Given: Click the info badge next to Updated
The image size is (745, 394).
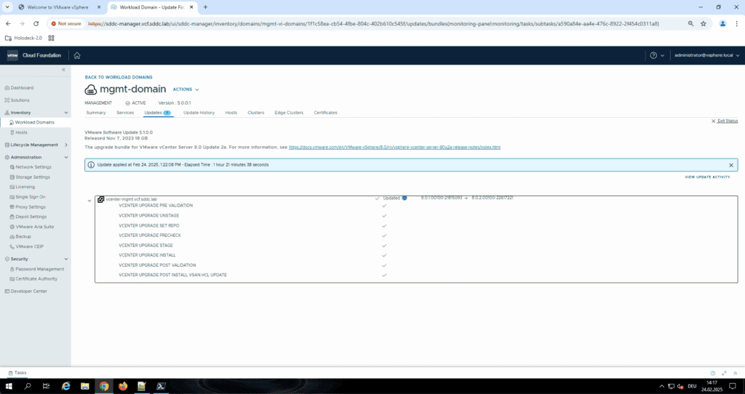Looking at the screenshot, I should click(405, 198).
